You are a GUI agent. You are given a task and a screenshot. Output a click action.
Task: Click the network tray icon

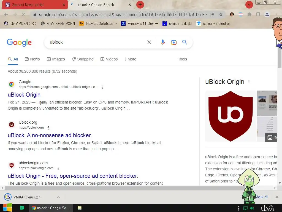click(x=245, y=208)
